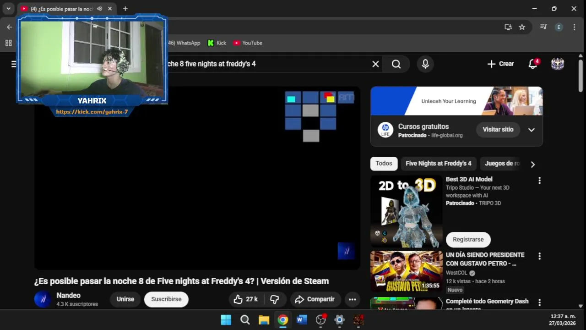This screenshot has height=330, width=586.
Task: Open the WestCOL channel name
Action: pos(456,273)
